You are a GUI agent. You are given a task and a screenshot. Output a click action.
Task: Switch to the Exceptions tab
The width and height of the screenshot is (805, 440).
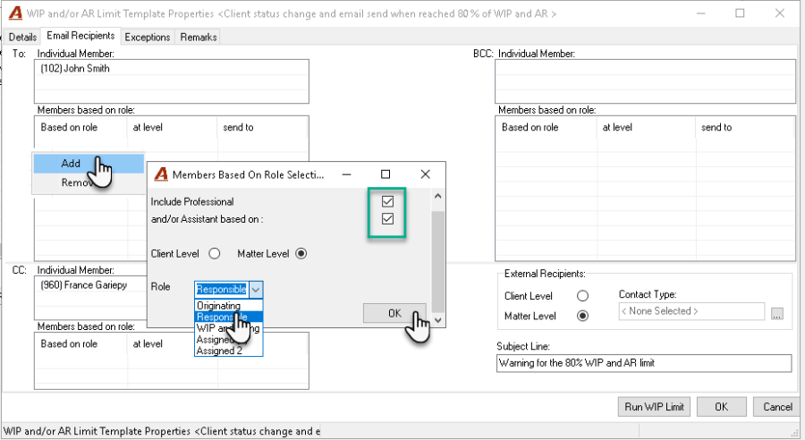(148, 37)
